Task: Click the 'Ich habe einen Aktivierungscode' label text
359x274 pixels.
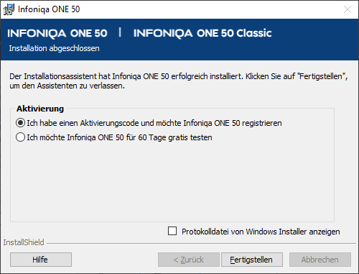Action: coord(154,123)
